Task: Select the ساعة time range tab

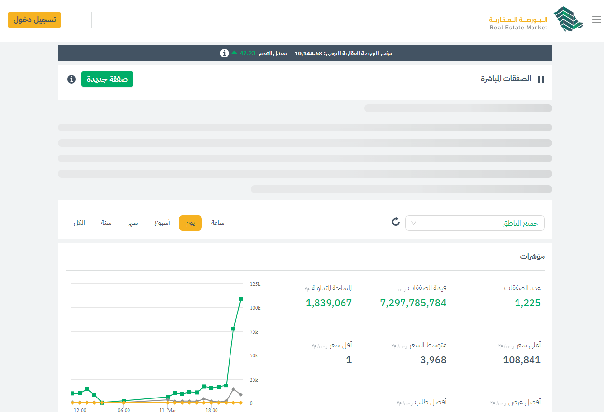Action: (x=217, y=223)
